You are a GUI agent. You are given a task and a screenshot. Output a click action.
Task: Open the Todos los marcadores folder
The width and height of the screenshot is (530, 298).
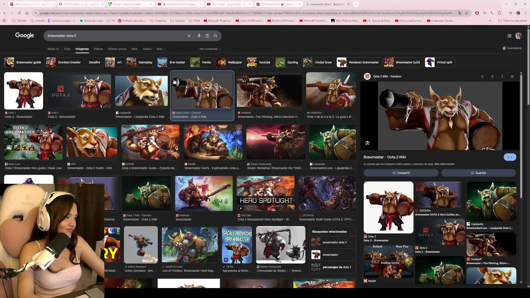pos(513,20)
